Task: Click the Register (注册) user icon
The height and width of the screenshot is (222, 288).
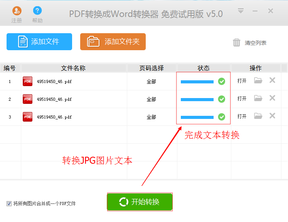Action: [x=17, y=11]
